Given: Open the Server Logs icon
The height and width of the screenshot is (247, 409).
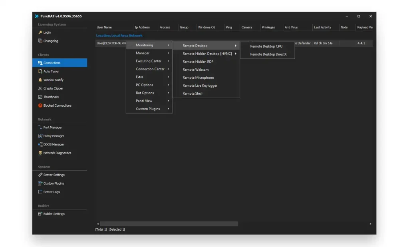Looking at the screenshot, I should click(x=40, y=192).
